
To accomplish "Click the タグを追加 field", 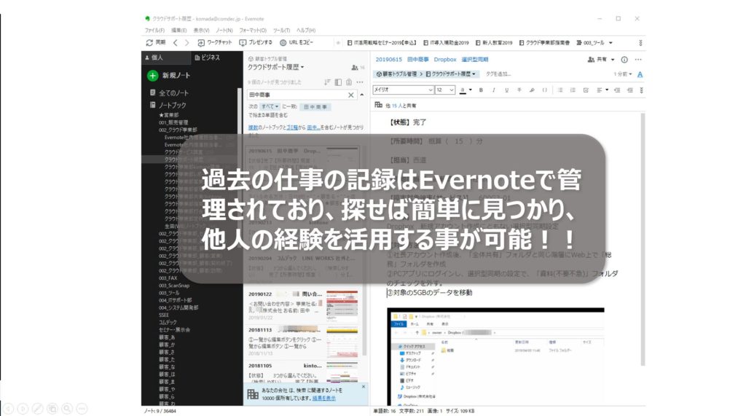I will (x=498, y=74).
